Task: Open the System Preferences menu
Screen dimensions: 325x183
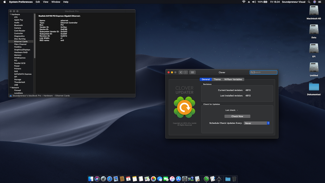Action: tap(21, 2)
